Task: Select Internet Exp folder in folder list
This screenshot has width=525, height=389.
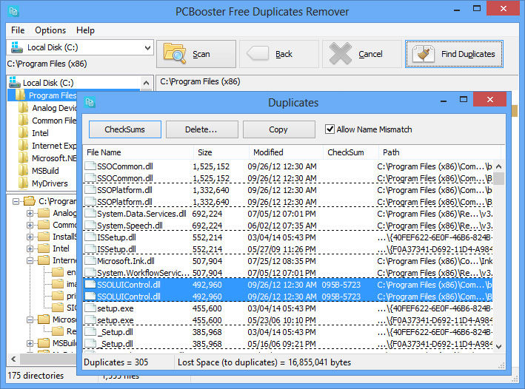Action: tap(48, 146)
